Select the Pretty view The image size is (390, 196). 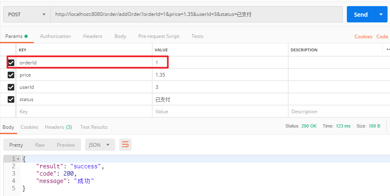(16, 145)
